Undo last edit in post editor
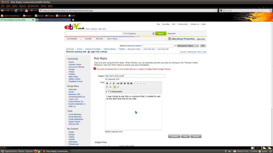 coord(134,83)
